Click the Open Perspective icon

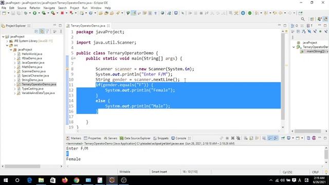(x=312, y=19)
